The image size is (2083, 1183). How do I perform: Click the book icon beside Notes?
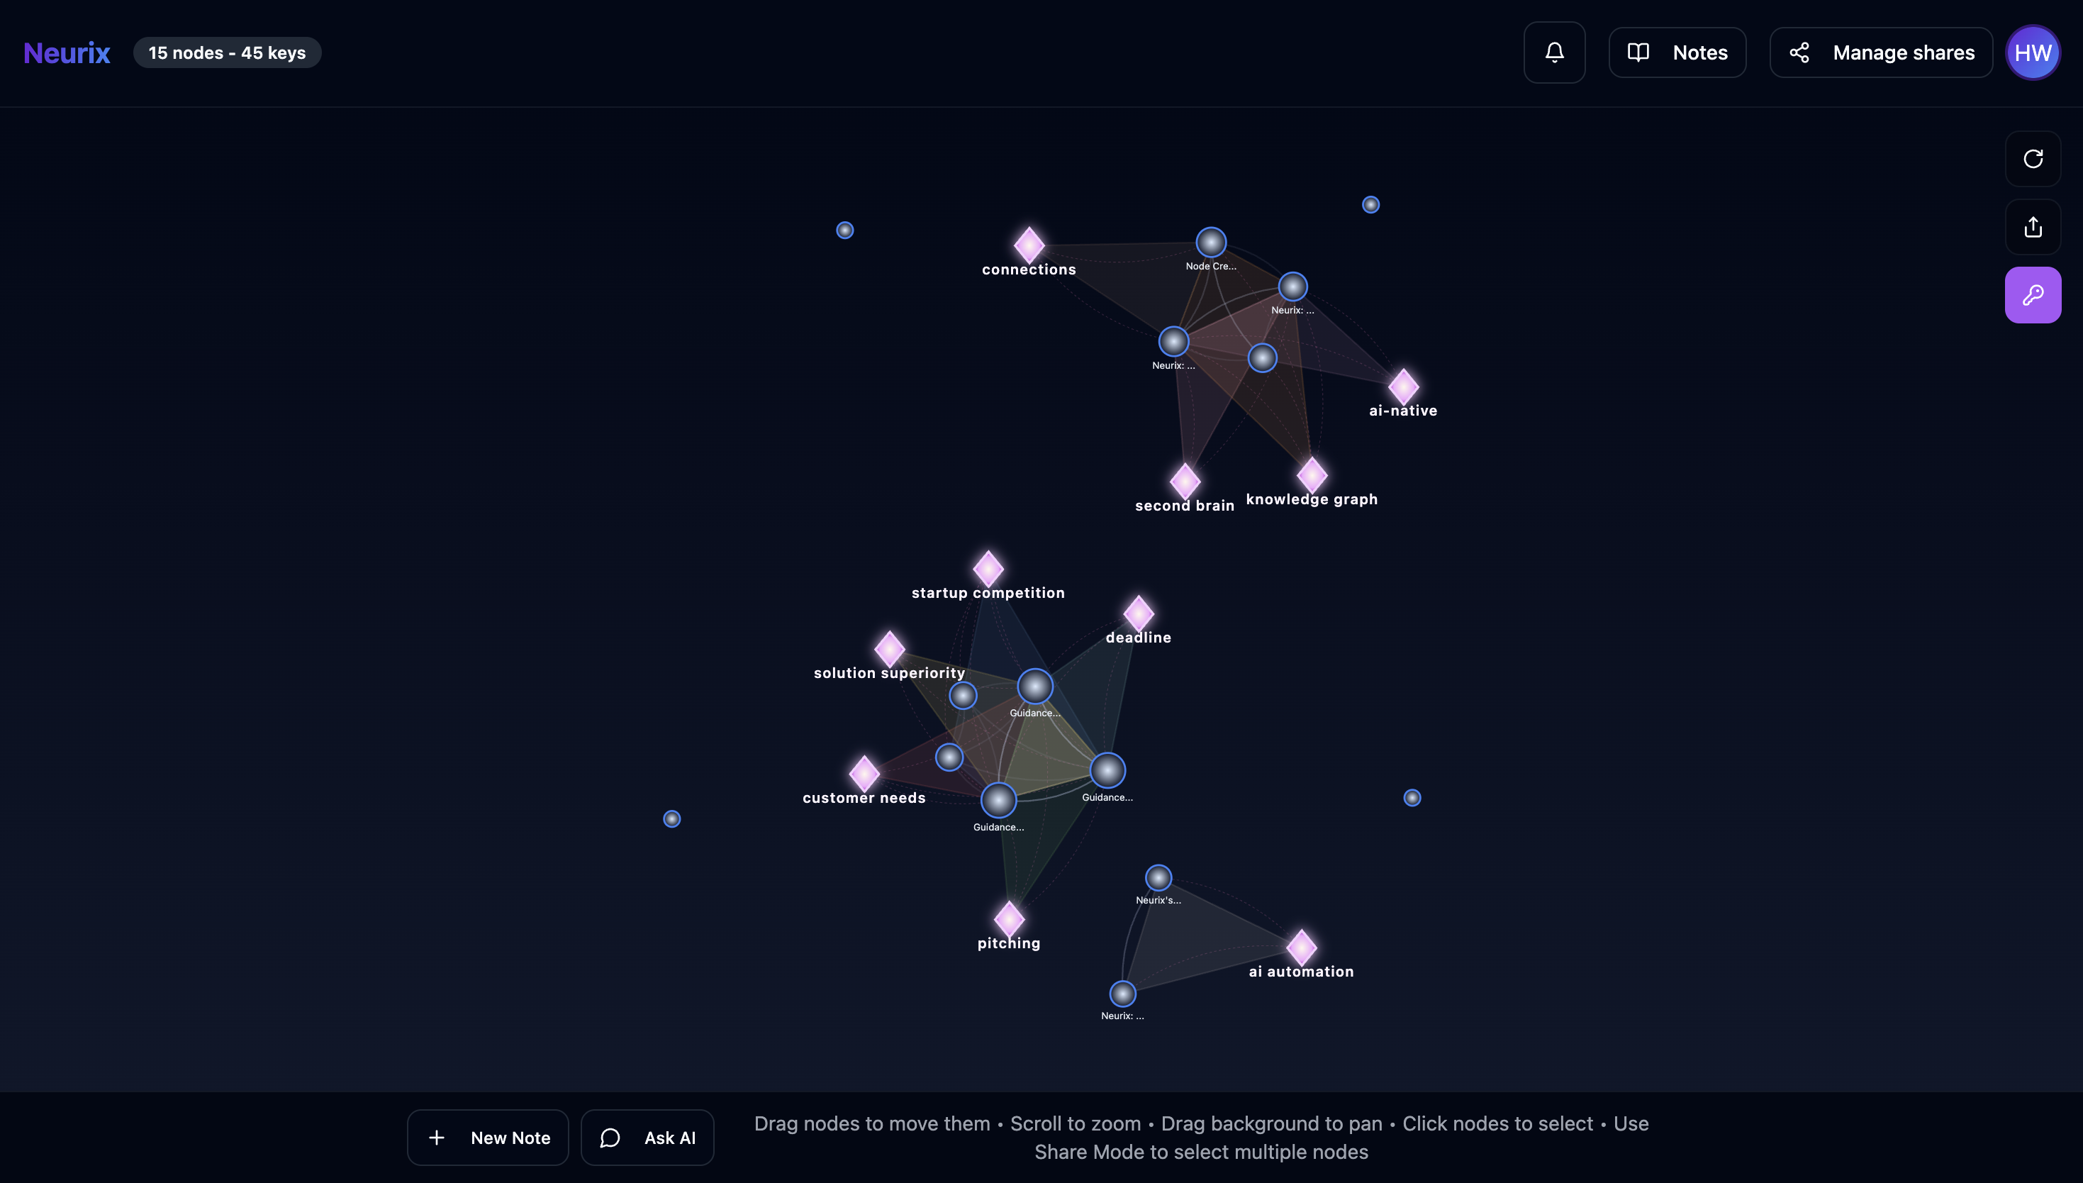click(1638, 52)
